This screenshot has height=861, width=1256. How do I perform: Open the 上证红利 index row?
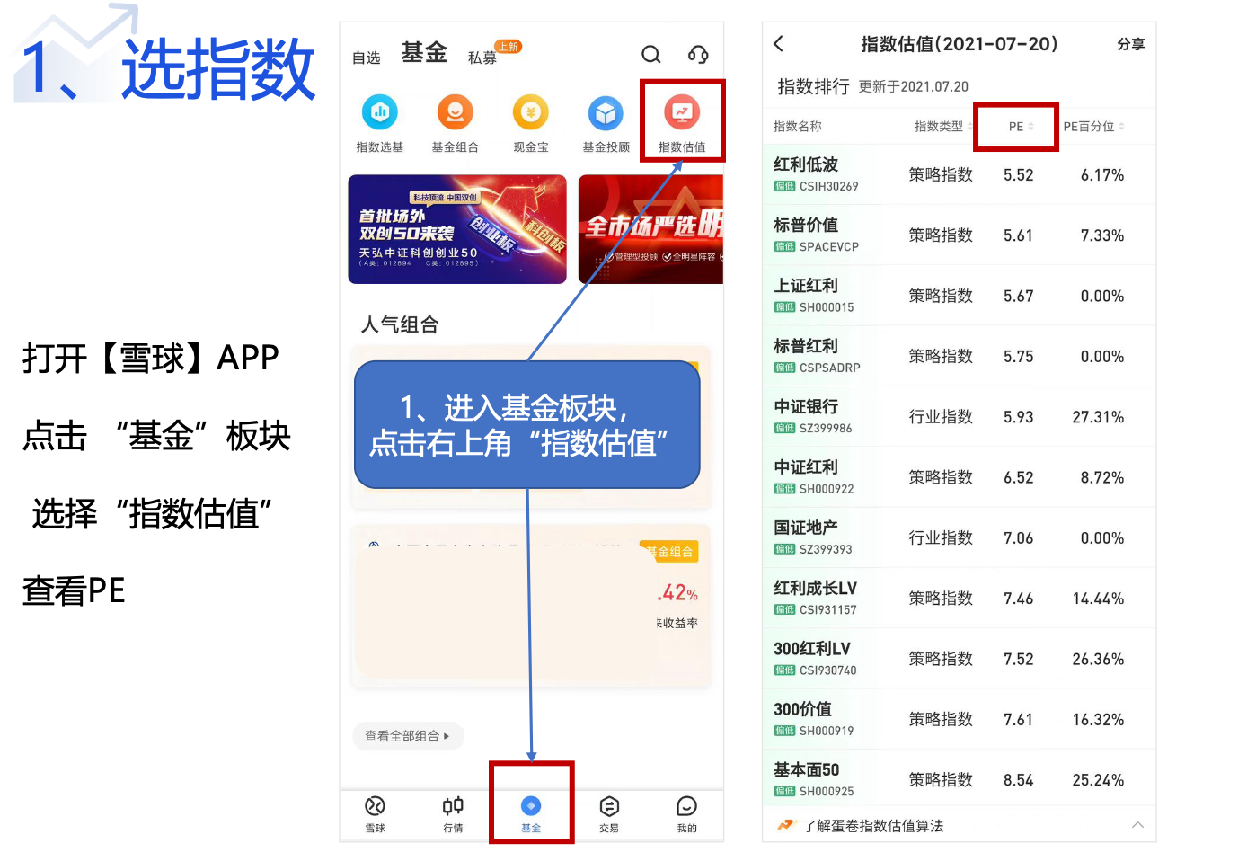coord(960,296)
